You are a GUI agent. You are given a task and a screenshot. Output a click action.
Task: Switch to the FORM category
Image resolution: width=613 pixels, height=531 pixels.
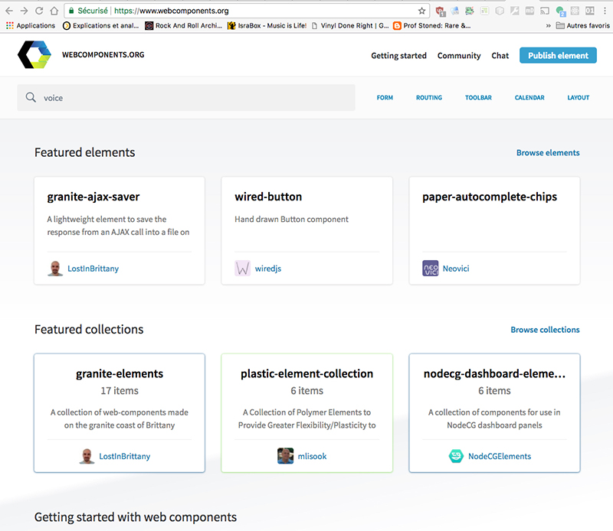[x=385, y=97]
